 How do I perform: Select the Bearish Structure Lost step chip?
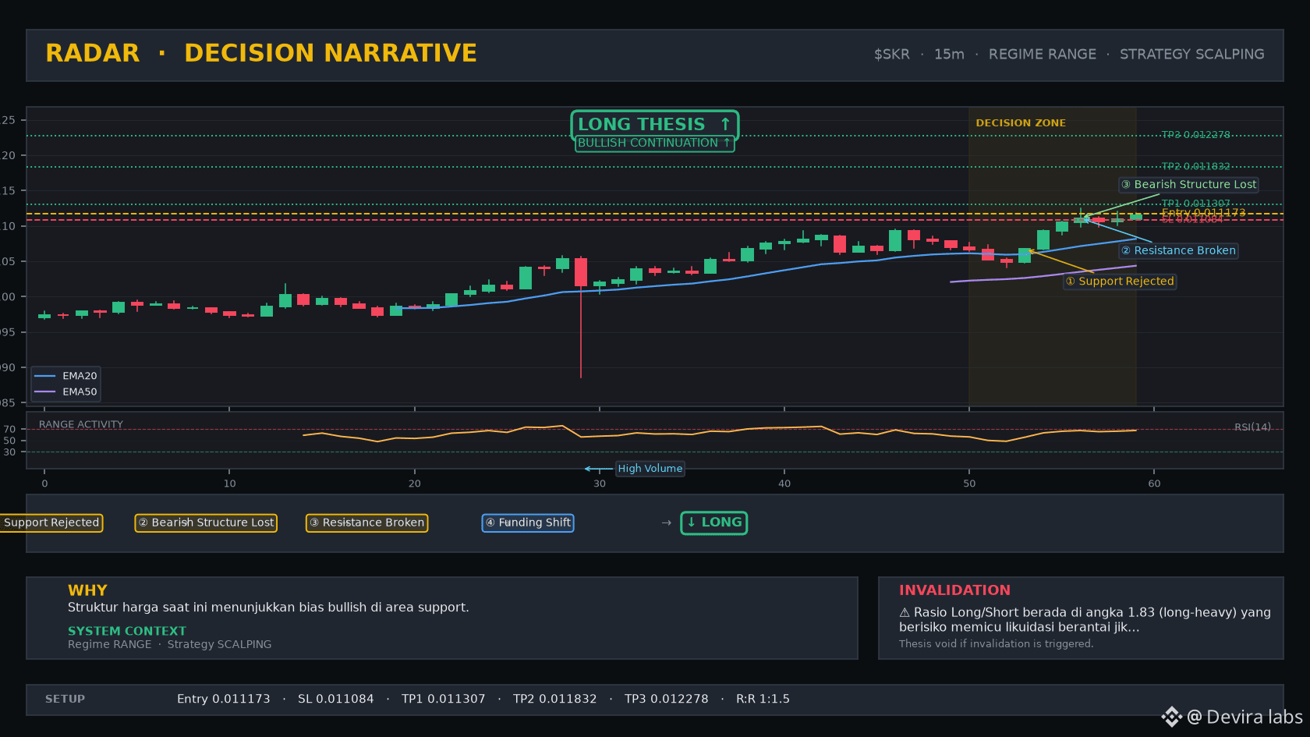click(206, 523)
